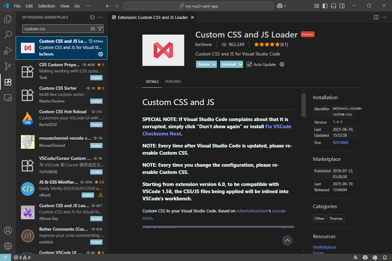The height and width of the screenshot is (261, 392).
Task: Click the extensions search input field
Action: click(56, 29)
